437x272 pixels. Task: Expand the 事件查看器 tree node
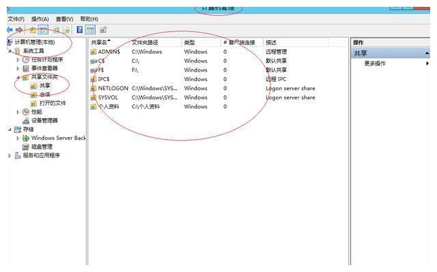[18, 68]
